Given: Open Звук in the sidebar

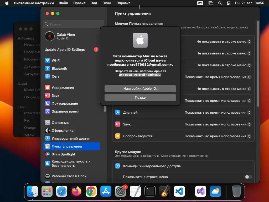Looking at the screenshot, I should (x=71, y=95).
